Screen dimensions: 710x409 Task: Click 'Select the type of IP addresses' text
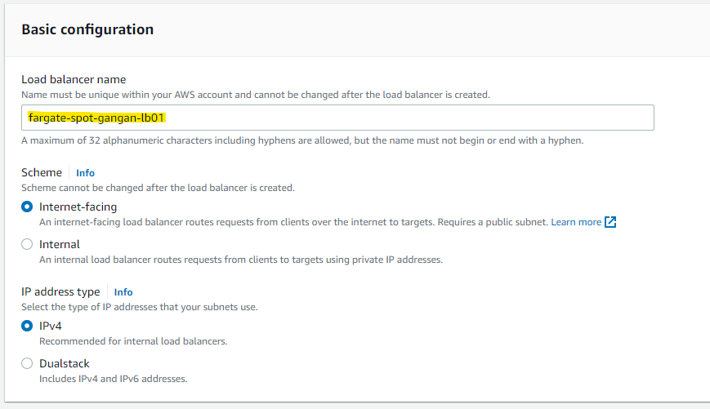point(139,307)
